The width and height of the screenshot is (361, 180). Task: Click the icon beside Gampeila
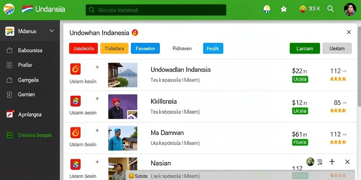(10, 80)
